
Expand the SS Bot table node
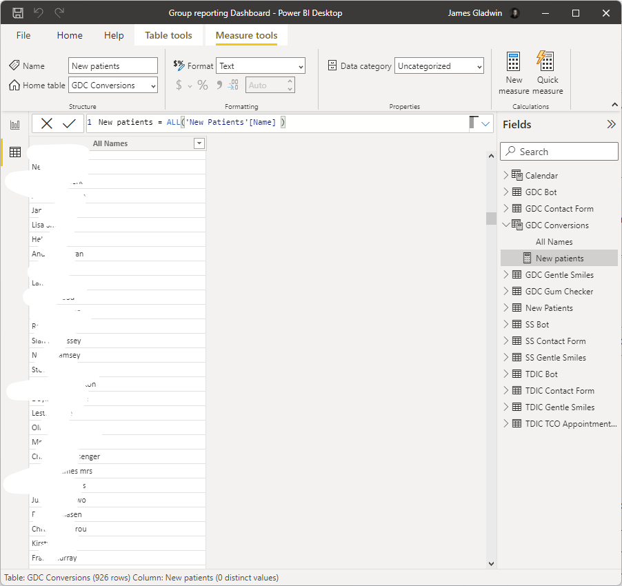click(505, 324)
